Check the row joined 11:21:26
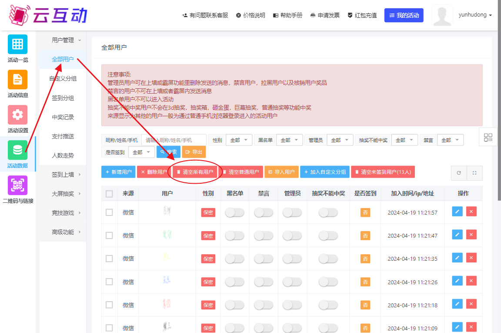The image size is (501, 333). pyautogui.click(x=109, y=282)
